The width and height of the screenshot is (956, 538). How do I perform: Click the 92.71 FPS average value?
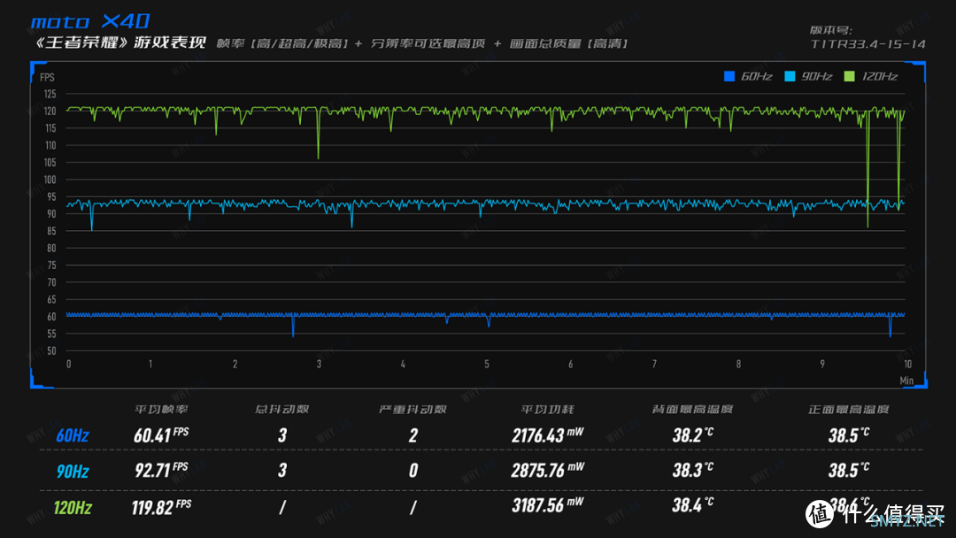161,471
